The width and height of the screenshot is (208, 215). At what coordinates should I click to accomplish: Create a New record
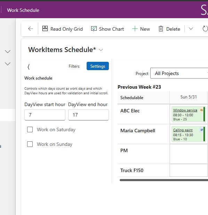(141, 29)
